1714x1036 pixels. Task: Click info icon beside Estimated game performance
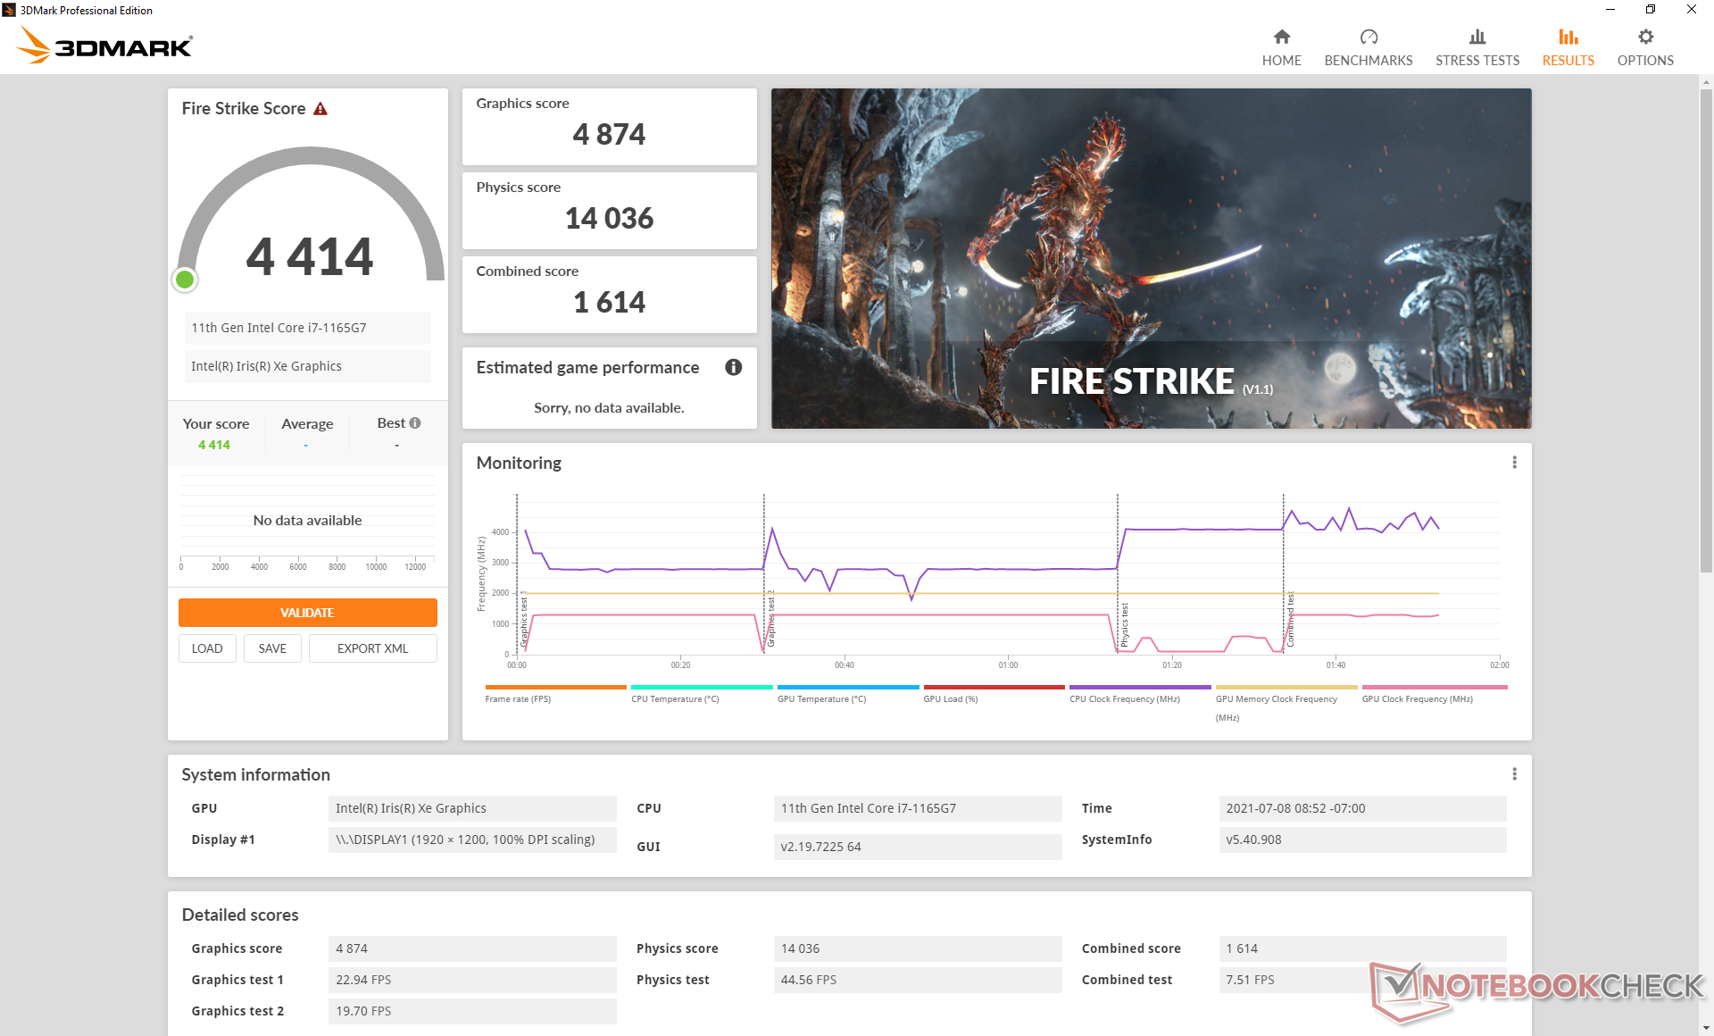(733, 367)
